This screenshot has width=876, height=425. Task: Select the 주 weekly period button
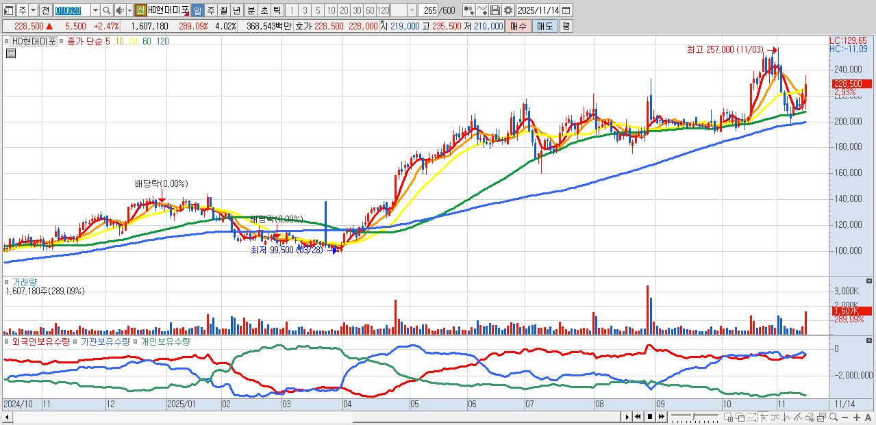click(x=210, y=10)
